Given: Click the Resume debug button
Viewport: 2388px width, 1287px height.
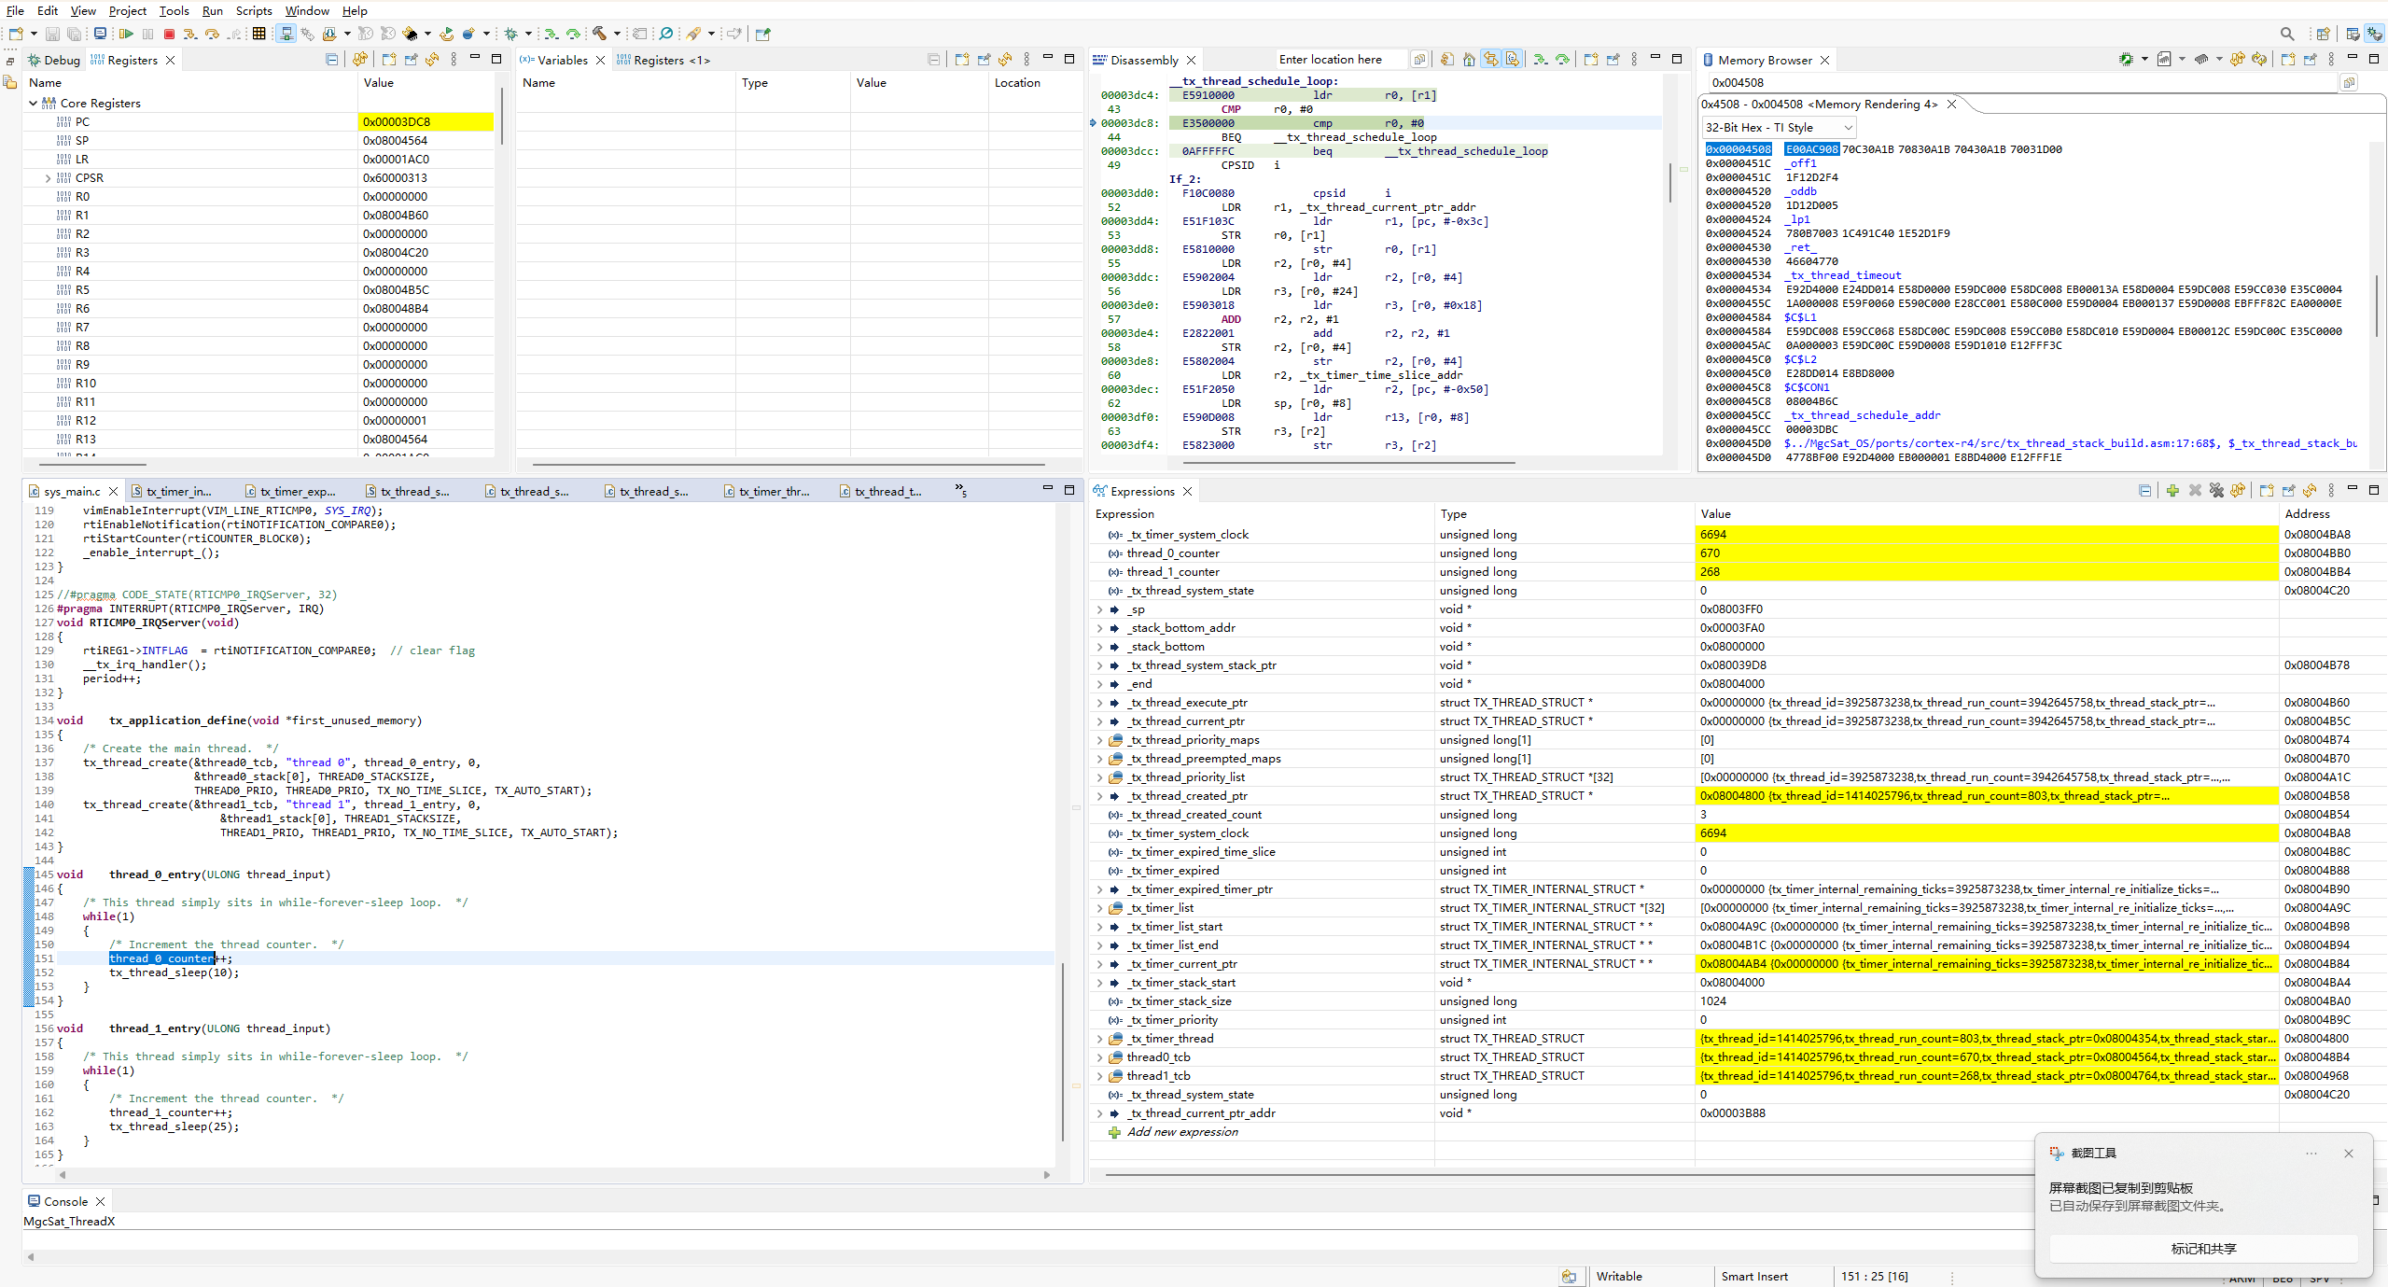Looking at the screenshot, I should pyautogui.click(x=126, y=34).
